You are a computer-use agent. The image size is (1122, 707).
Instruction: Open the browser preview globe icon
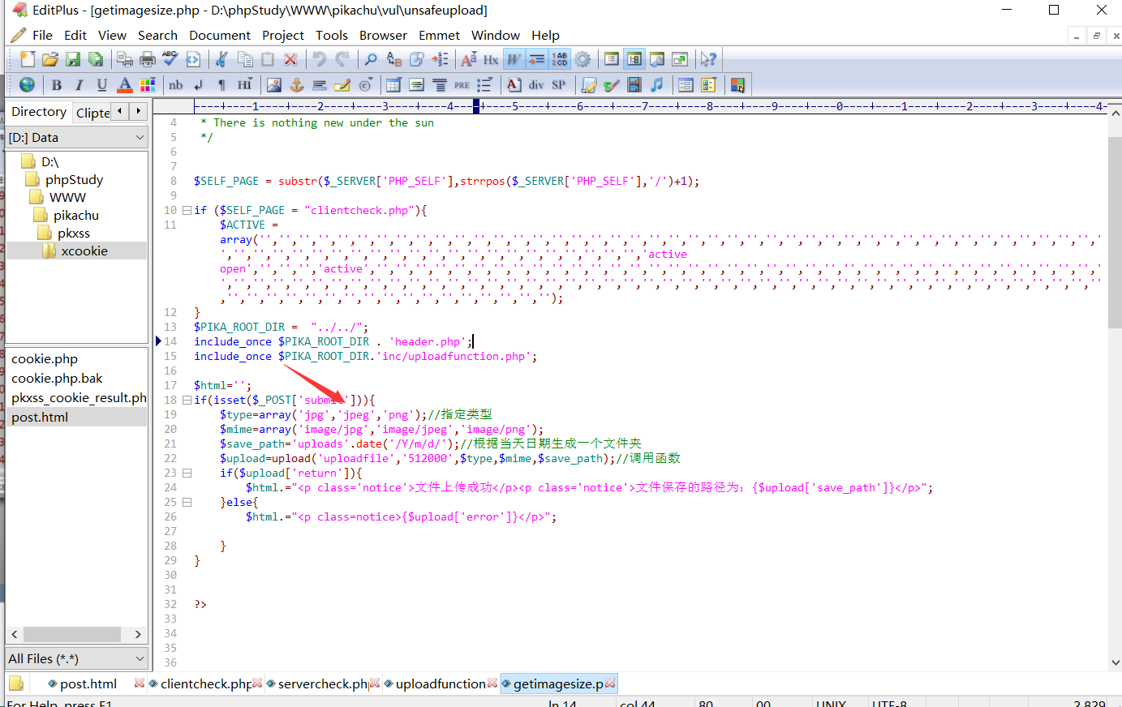pos(28,84)
